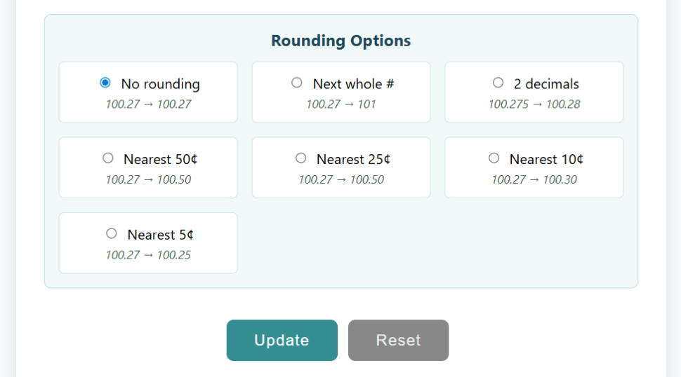The height and width of the screenshot is (377, 681).
Task: Click the "Nearest 10¢" label text
Action: [546, 159]
